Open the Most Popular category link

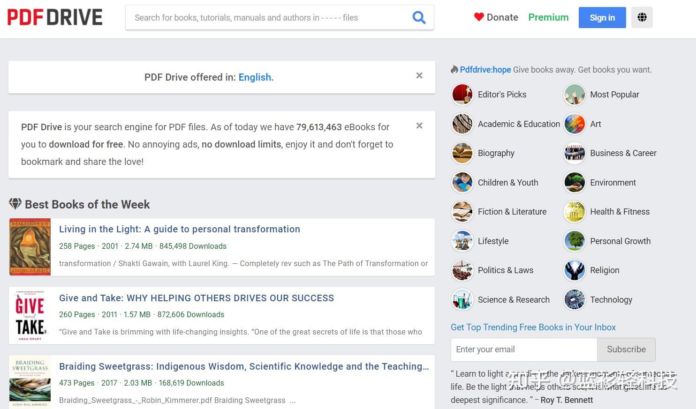(x=614, y=95)
